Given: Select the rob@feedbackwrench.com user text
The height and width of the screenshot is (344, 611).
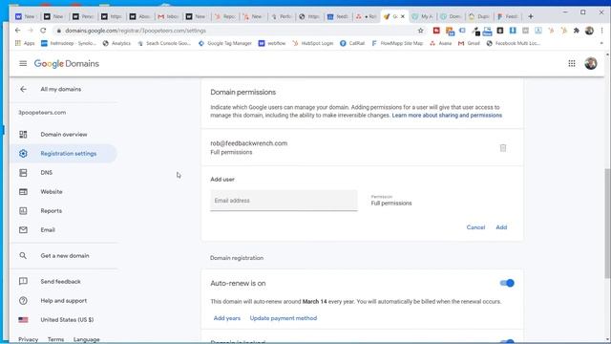Looking at the screenshot, I should tap(248, 143).
